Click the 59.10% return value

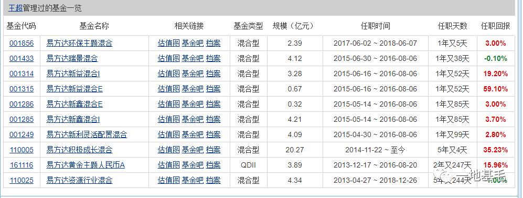pos(495,89)
